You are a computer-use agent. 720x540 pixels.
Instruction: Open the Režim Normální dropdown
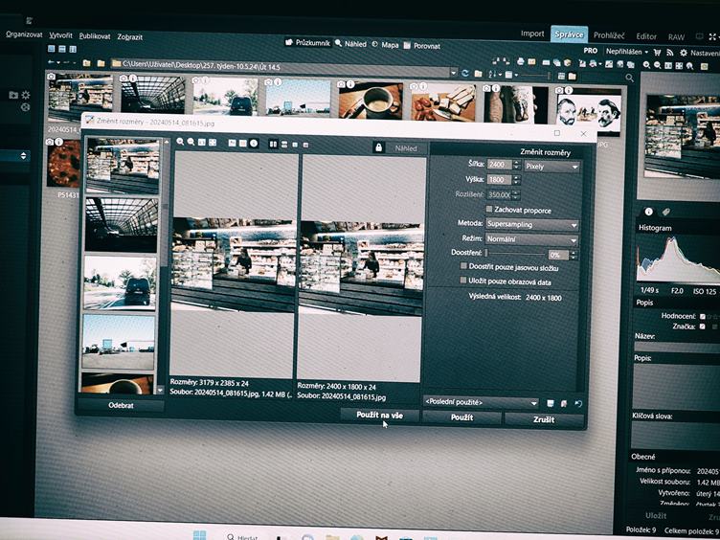530,239
